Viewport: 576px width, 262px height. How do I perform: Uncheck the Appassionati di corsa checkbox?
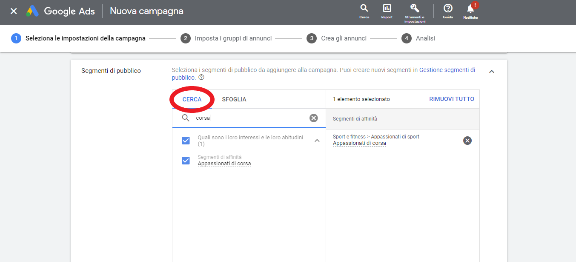coord(186,161)
